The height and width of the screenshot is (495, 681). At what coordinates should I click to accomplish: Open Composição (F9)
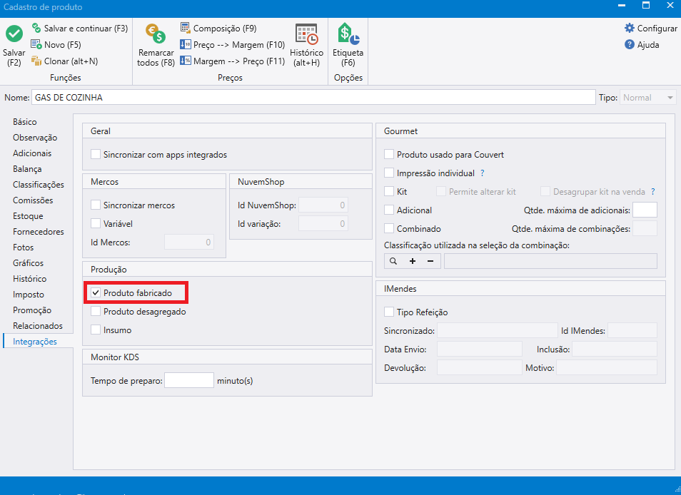(x=218, y=29)
